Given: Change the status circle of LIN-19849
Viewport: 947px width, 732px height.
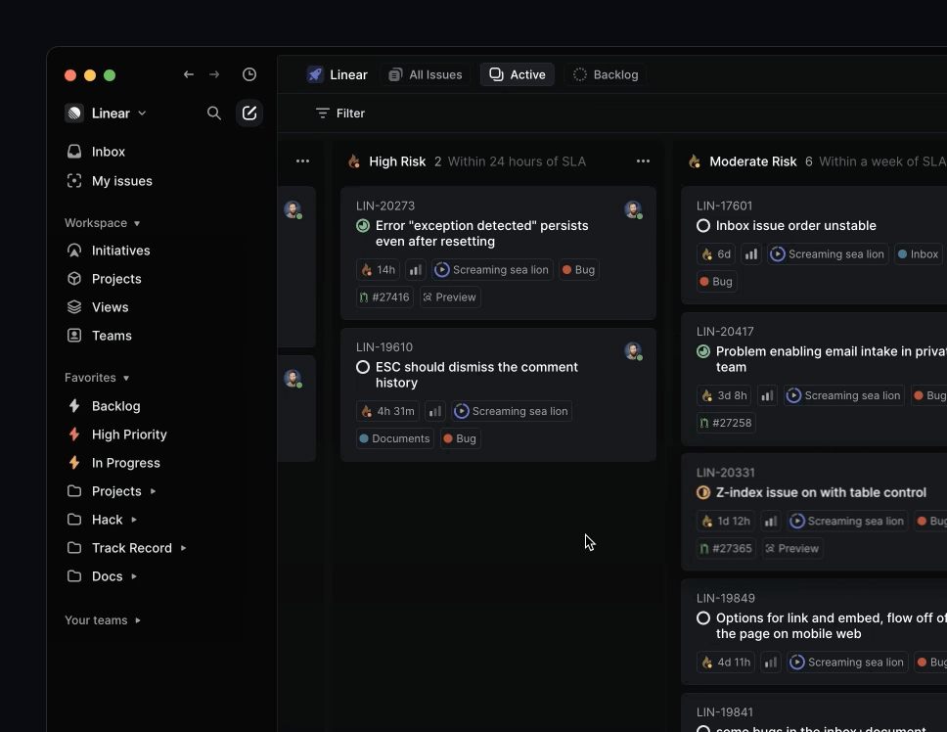Looking at the screenshot, I should (703, 618).
